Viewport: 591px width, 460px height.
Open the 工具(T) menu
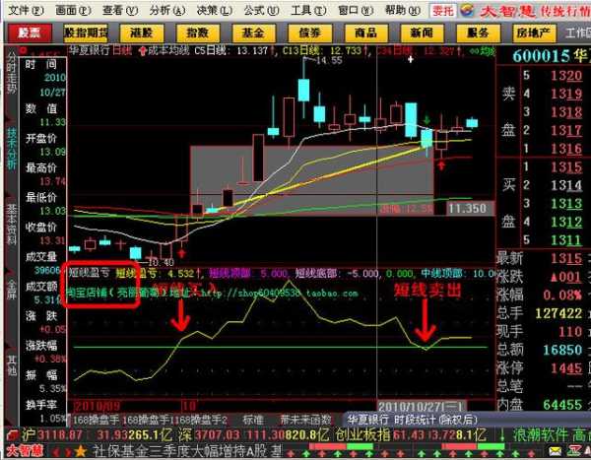pos(308,11)
